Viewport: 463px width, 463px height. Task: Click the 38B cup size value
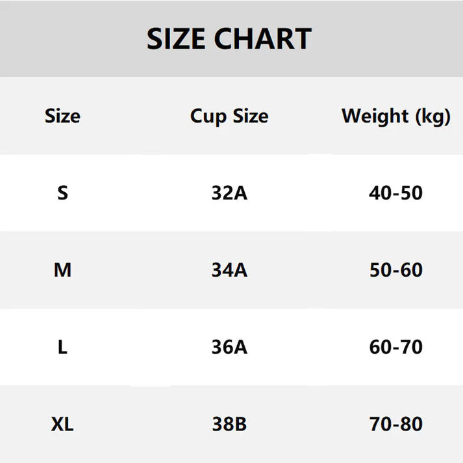(x=229, y=425)
